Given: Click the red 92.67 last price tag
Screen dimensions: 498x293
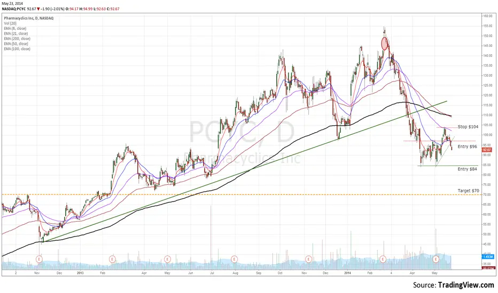Looking at the screenshot, I should tap(487, 150).
